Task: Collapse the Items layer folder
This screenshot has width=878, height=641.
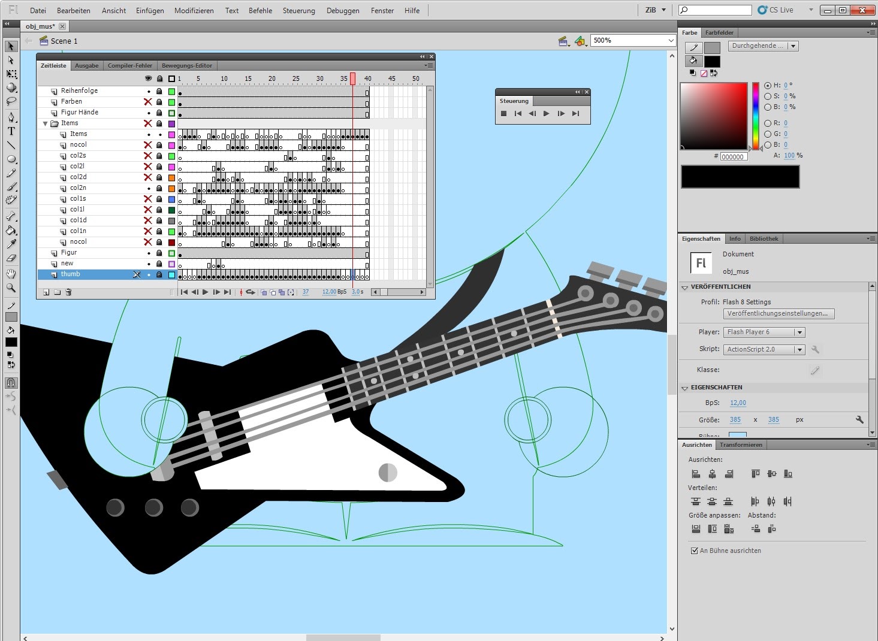Action: pyautogui.click(x=45, y=123)
